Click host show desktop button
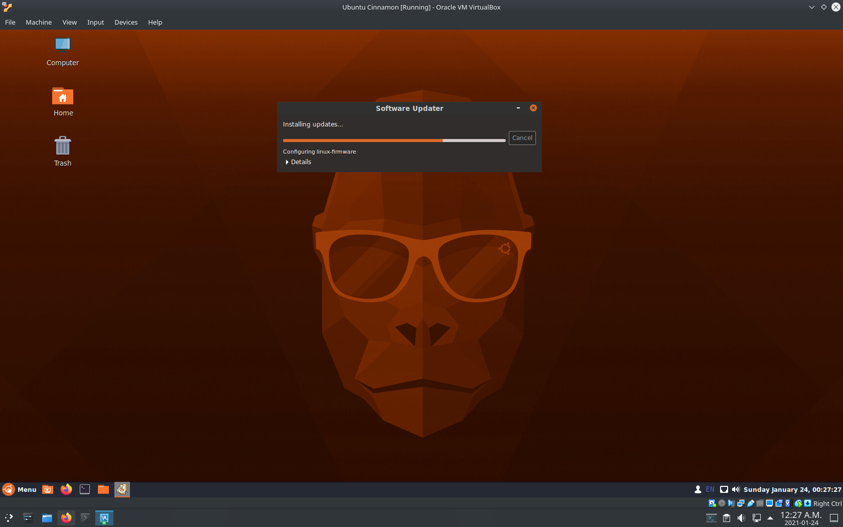 (834, 518)
